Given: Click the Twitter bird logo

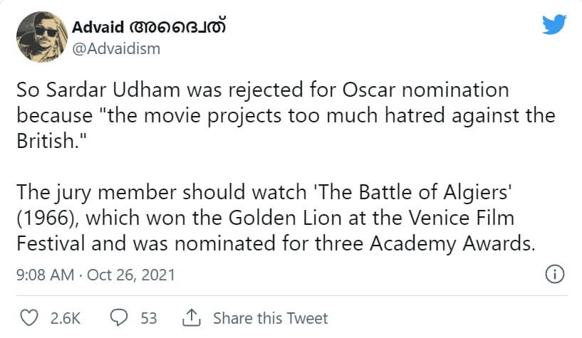Looking at the screenshot, I should click(x=554, y=25).
